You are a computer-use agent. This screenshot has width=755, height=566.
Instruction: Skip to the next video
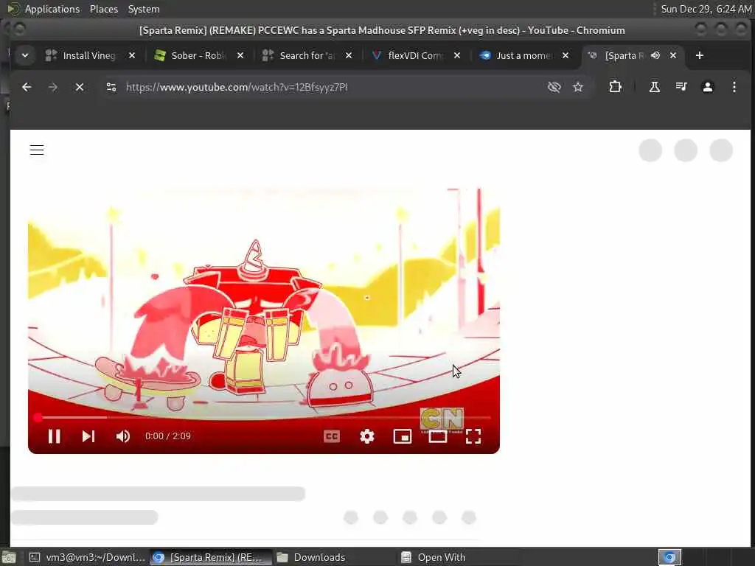88,436
